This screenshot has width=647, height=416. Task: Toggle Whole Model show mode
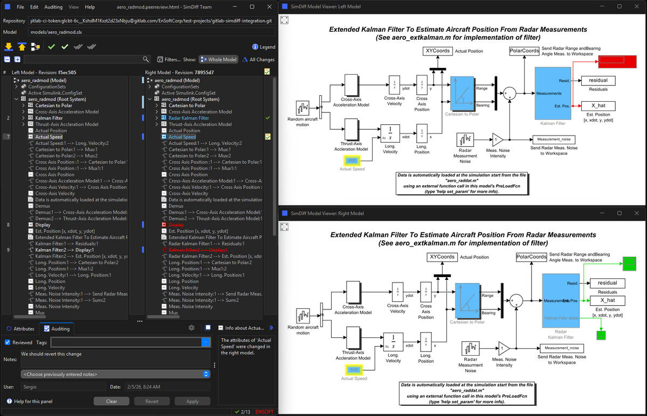pos(218,60)
